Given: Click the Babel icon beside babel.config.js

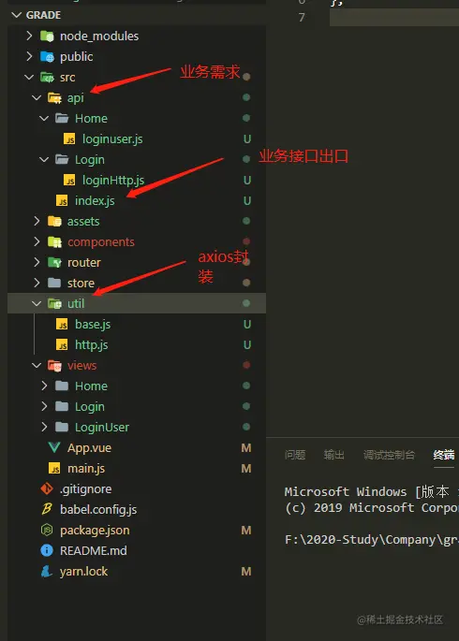Looking at the screenshot, I should click(x=47, y=509).
